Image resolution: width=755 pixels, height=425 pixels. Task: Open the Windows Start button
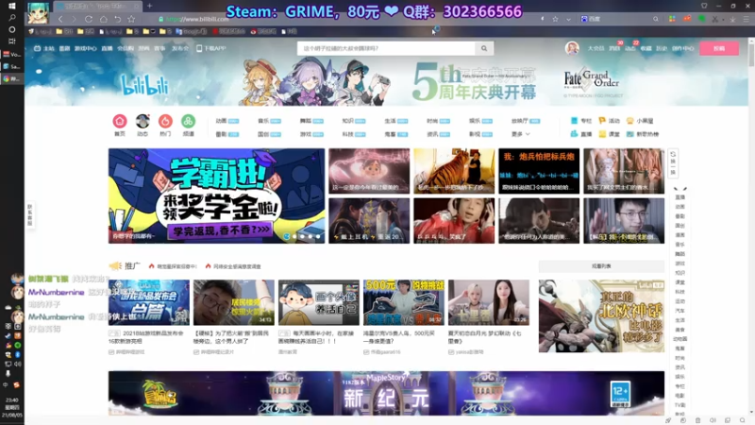[x=11, y=6]
